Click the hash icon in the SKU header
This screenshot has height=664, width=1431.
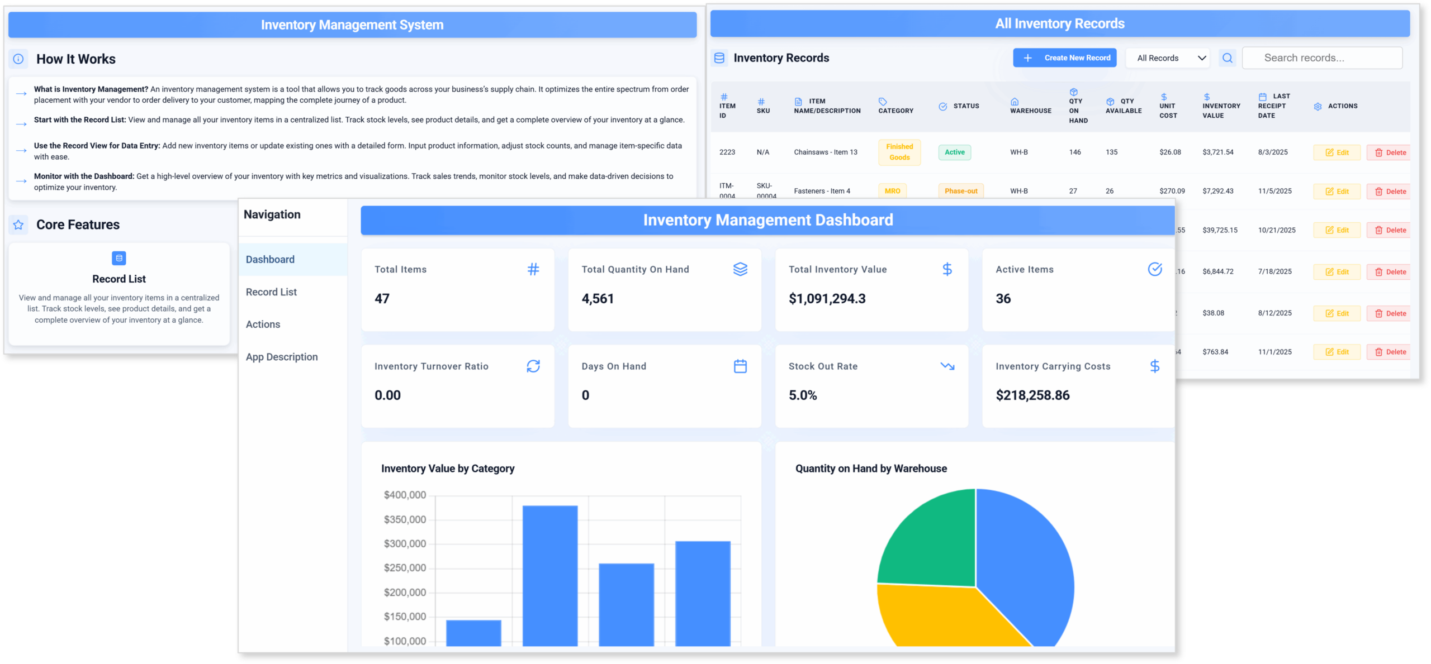[x=761, y=102]
